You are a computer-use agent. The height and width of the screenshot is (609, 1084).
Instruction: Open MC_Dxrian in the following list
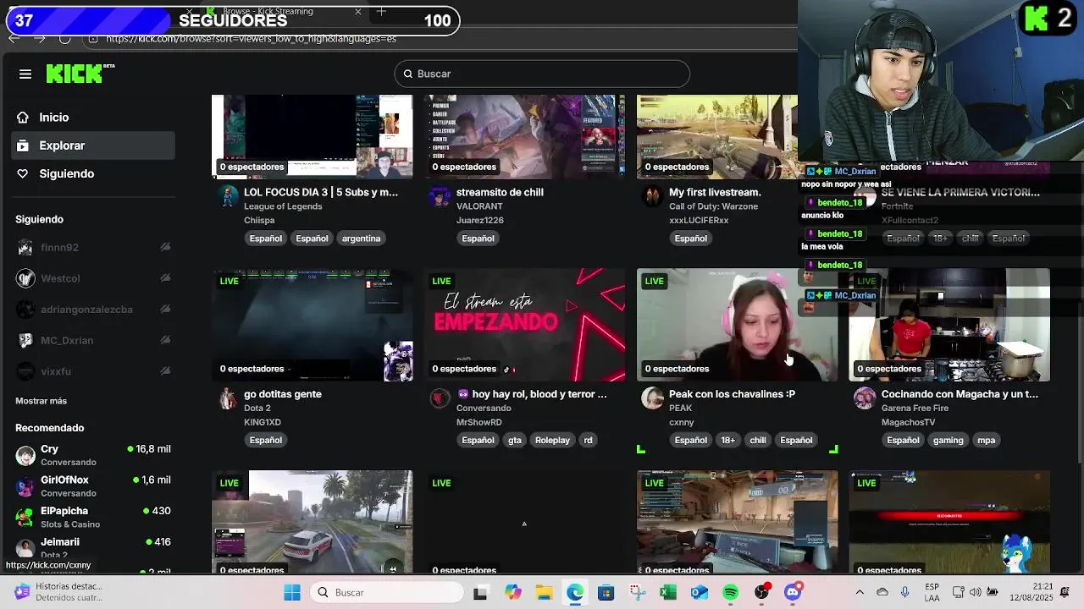[67, 340]
